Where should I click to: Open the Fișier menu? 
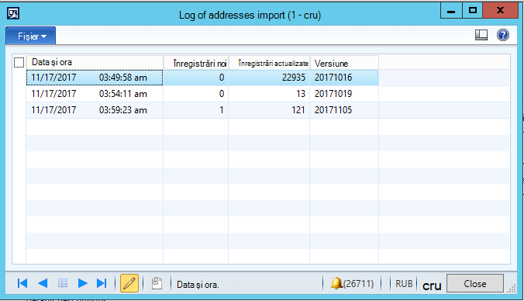tap(31, 36)
